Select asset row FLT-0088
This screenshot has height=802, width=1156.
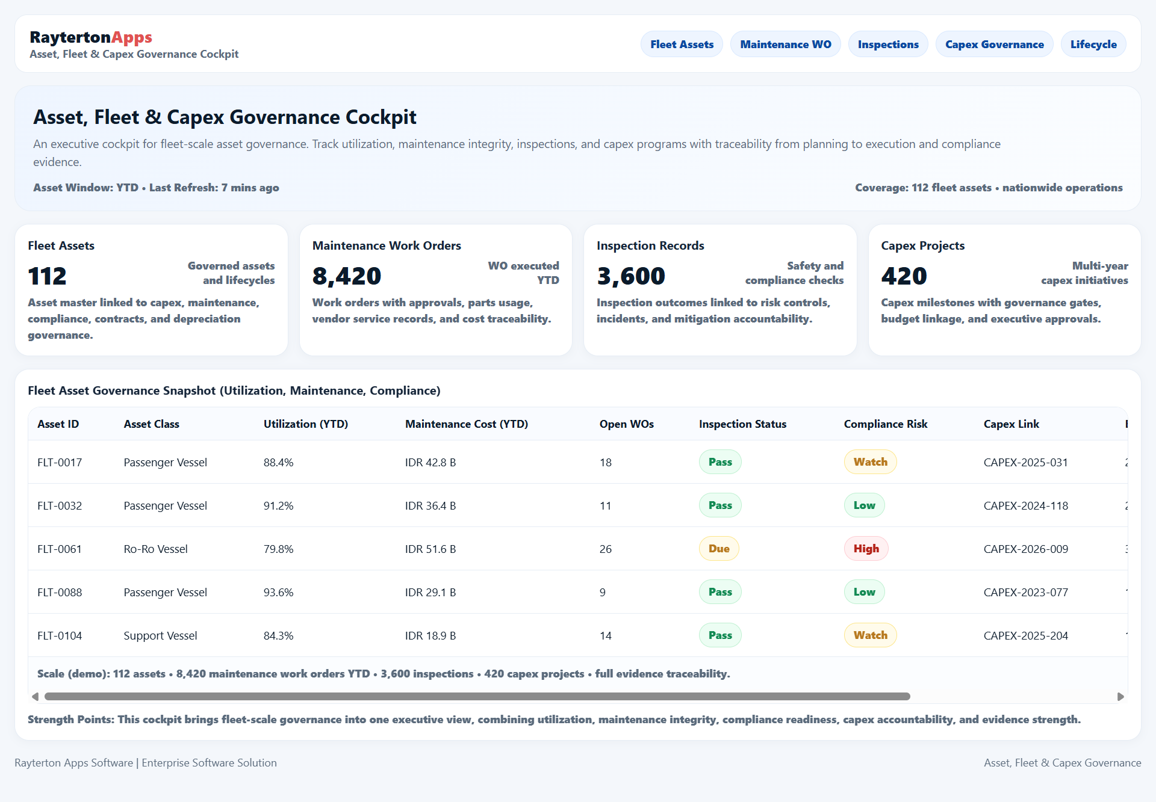click(60, 593)
